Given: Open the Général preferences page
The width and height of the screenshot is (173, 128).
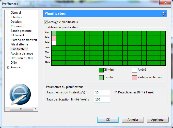Looking at the screenshot, I should click(16, 13).
